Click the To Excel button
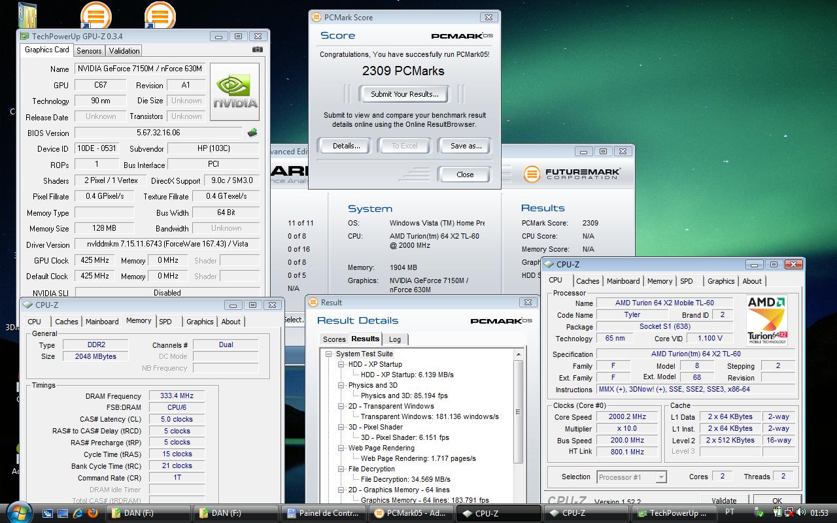 405,146
